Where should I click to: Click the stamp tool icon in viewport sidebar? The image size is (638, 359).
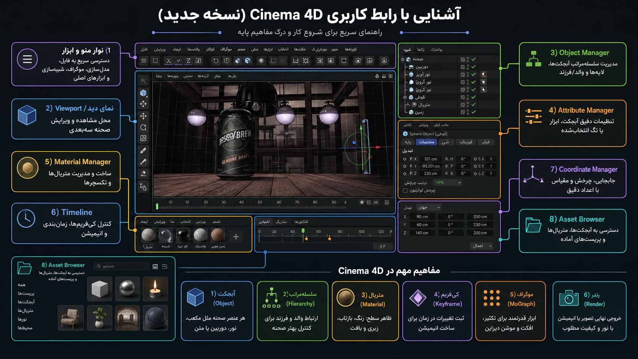(143, 174)
